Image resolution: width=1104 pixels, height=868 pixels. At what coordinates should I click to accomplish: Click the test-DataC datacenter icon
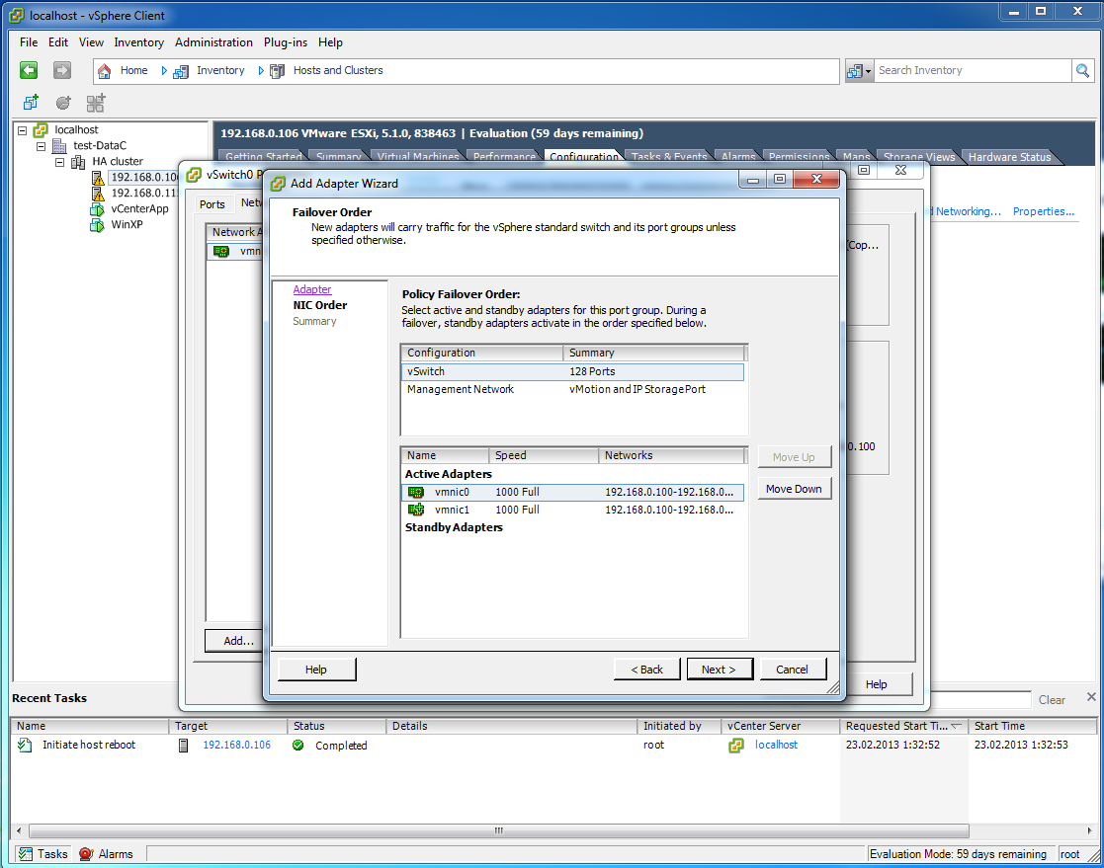tap(60, 145)
